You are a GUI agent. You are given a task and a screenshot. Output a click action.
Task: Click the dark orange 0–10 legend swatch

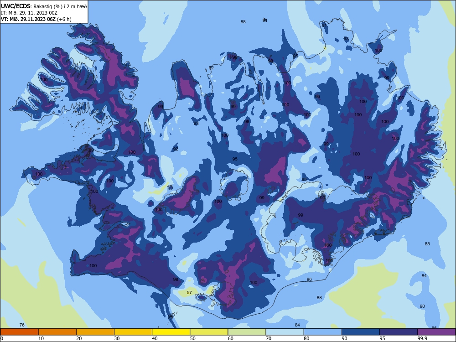19,332
